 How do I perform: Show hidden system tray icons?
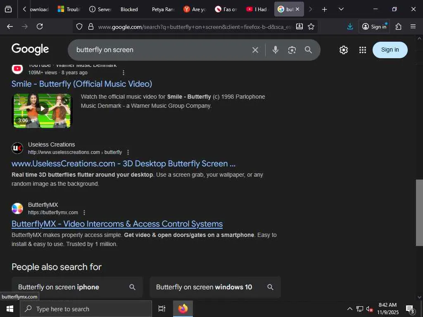(349, 309)
